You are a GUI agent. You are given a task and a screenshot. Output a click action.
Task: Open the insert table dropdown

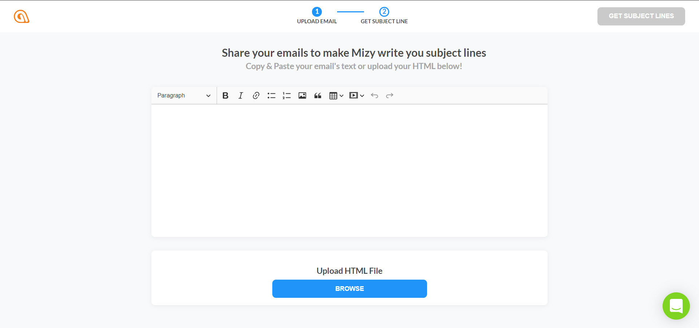tap(336, 95)
